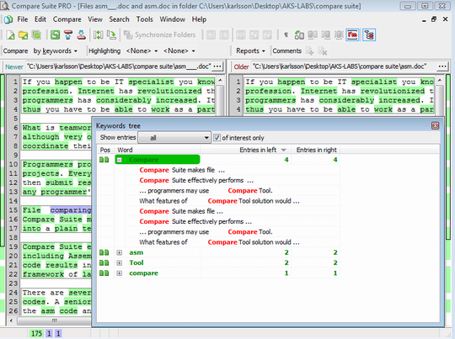
Task: Open the Edit menu
Action: pyautogui.click(x=40, y=19)
